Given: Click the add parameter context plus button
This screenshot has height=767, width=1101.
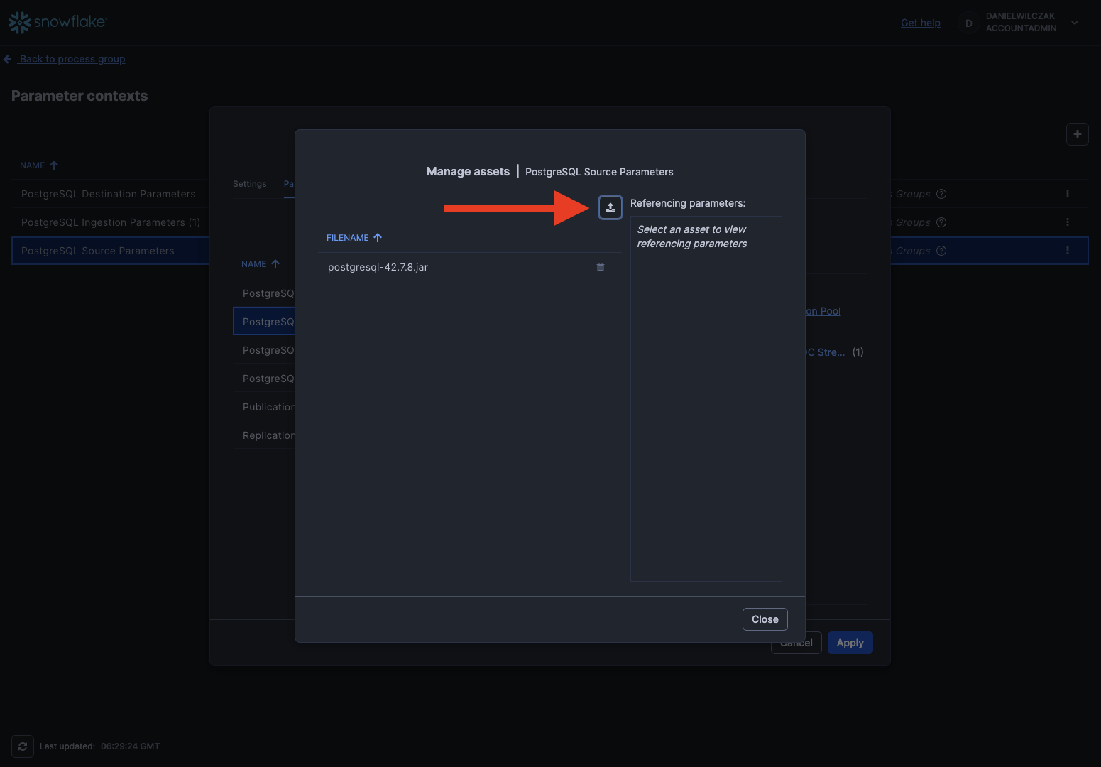Looking at the screenshot, I should coord(1077,134).
